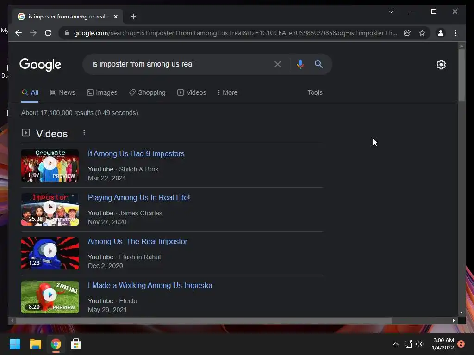Play the Electo video thumbnail
474x355 pixels.
click(x=50, y=297)
